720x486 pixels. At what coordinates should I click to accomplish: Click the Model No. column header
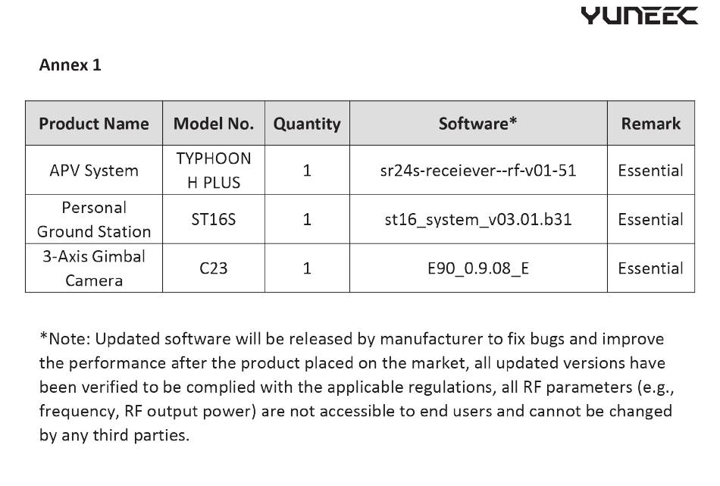click(x=214, y=123)
